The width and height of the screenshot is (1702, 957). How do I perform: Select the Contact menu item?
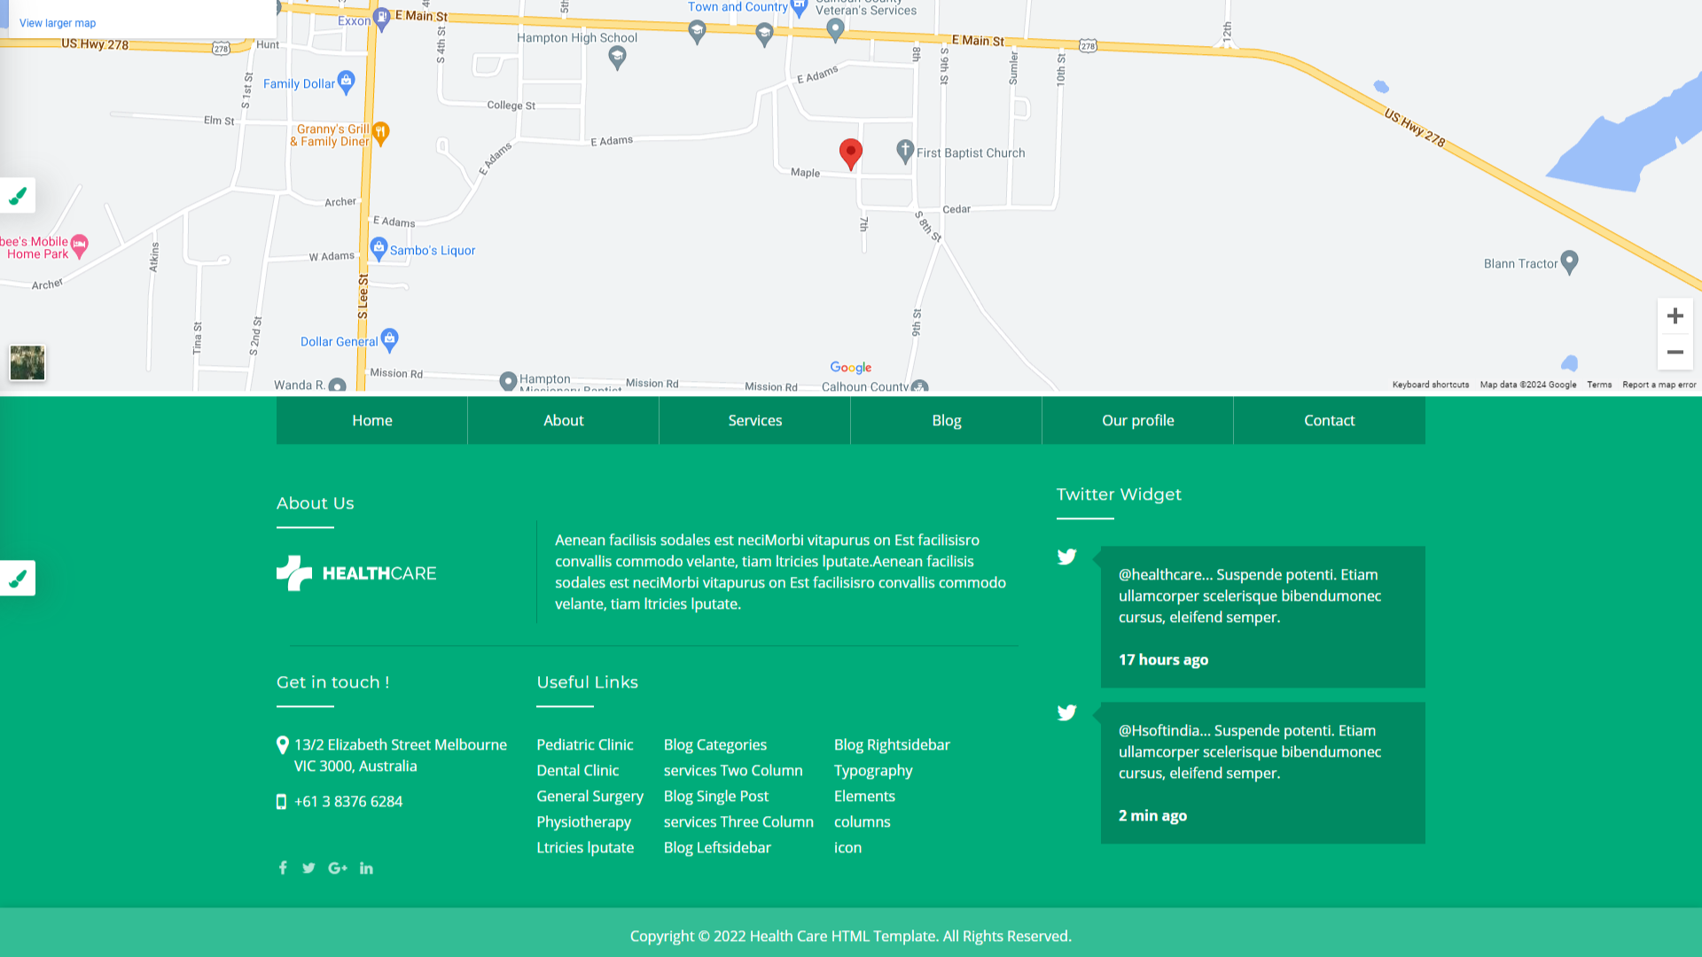pos(1329,421)
